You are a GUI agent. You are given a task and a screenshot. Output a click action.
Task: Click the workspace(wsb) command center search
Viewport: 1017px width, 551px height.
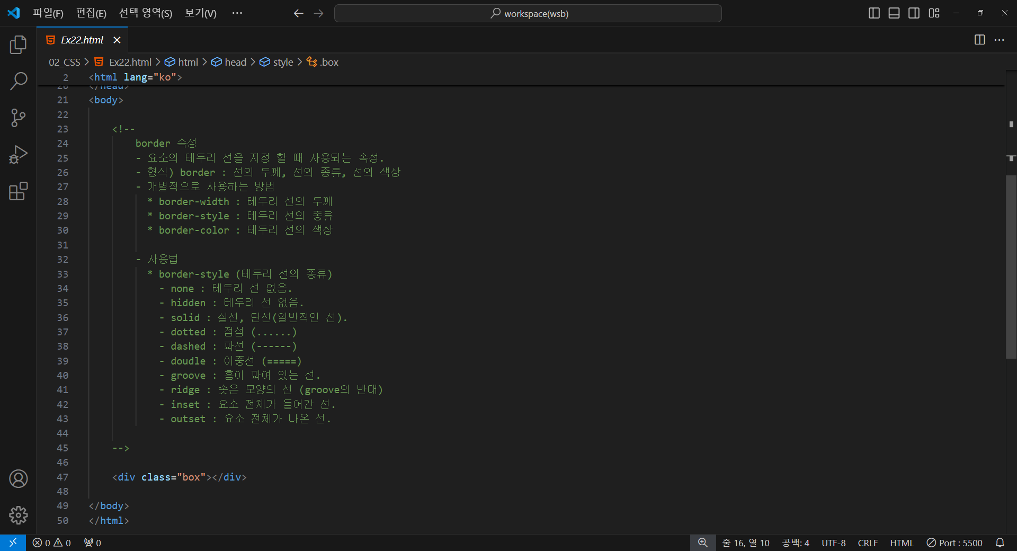coord(528,13)
